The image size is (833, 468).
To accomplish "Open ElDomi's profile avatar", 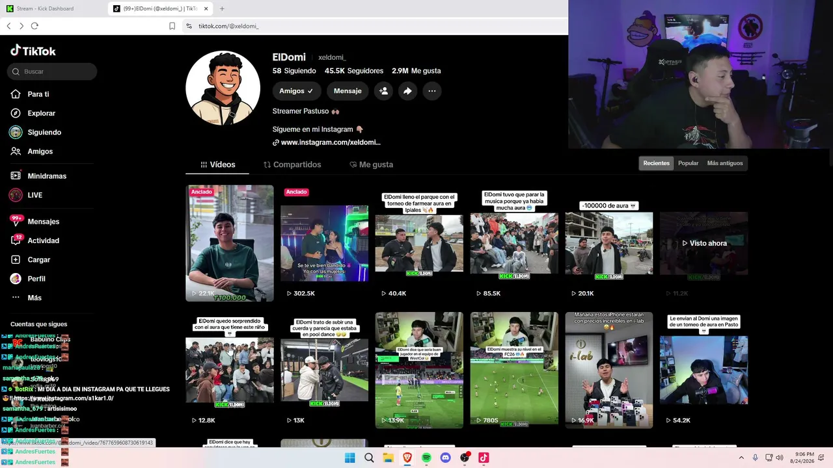I will (223, 88).
